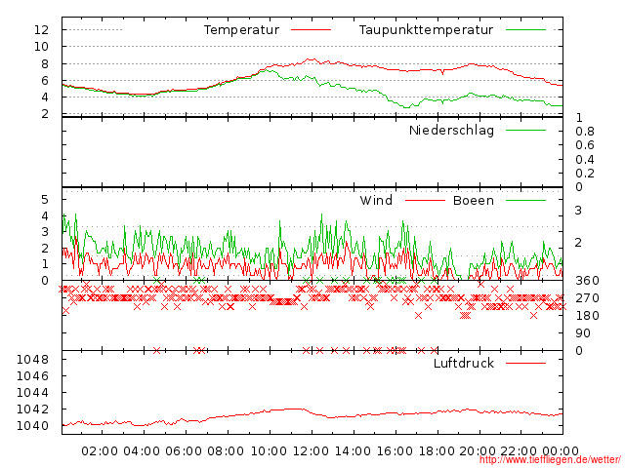The image size is (625, 468).
Task: Select the Boeen legend label
Action: [x=474, y=200]
